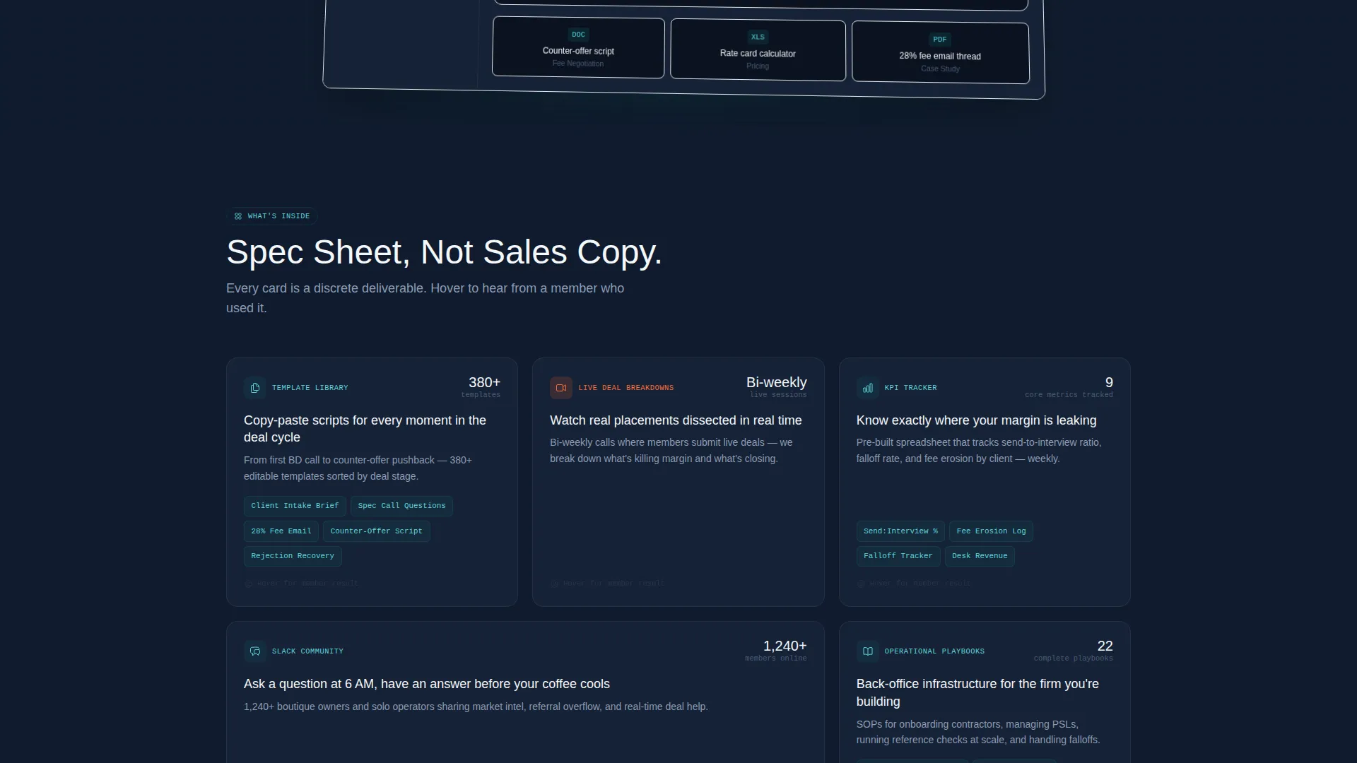Open the 28% fee email thread card
Image resolution: width=1357 pixels, height=763 pixels.
(x=940, y=53)
